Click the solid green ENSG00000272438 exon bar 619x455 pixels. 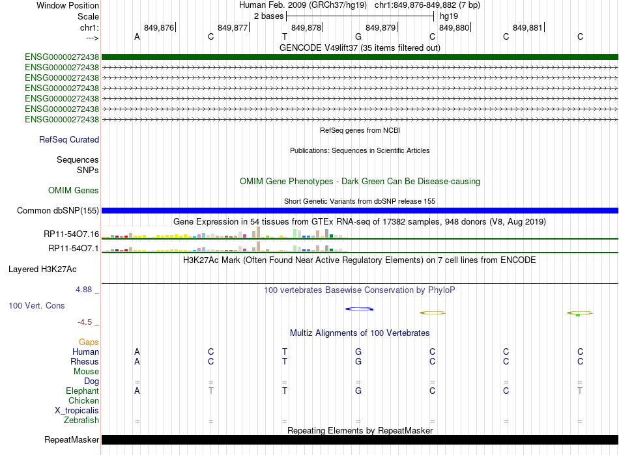coord(360,57)
